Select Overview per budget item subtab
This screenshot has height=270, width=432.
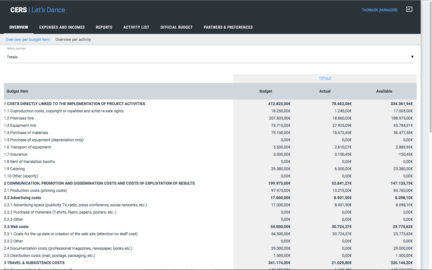[x=28, y=39]
